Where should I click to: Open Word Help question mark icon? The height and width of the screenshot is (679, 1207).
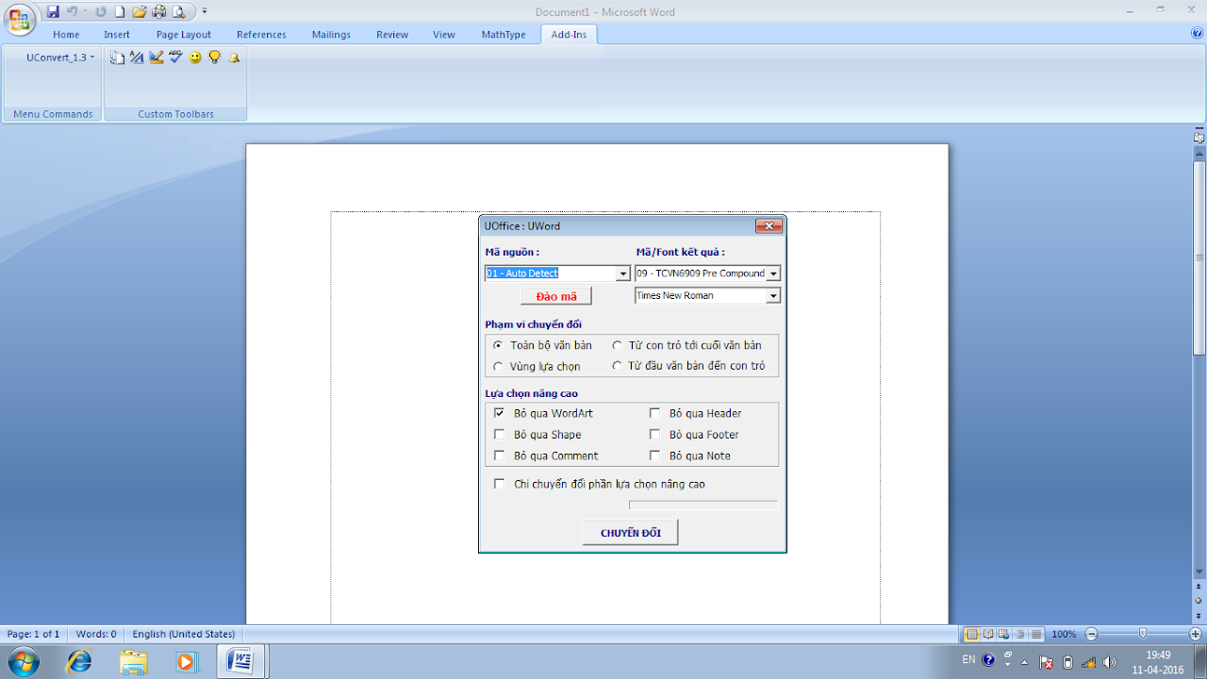pyautogui.click(x=1198, y=33)
